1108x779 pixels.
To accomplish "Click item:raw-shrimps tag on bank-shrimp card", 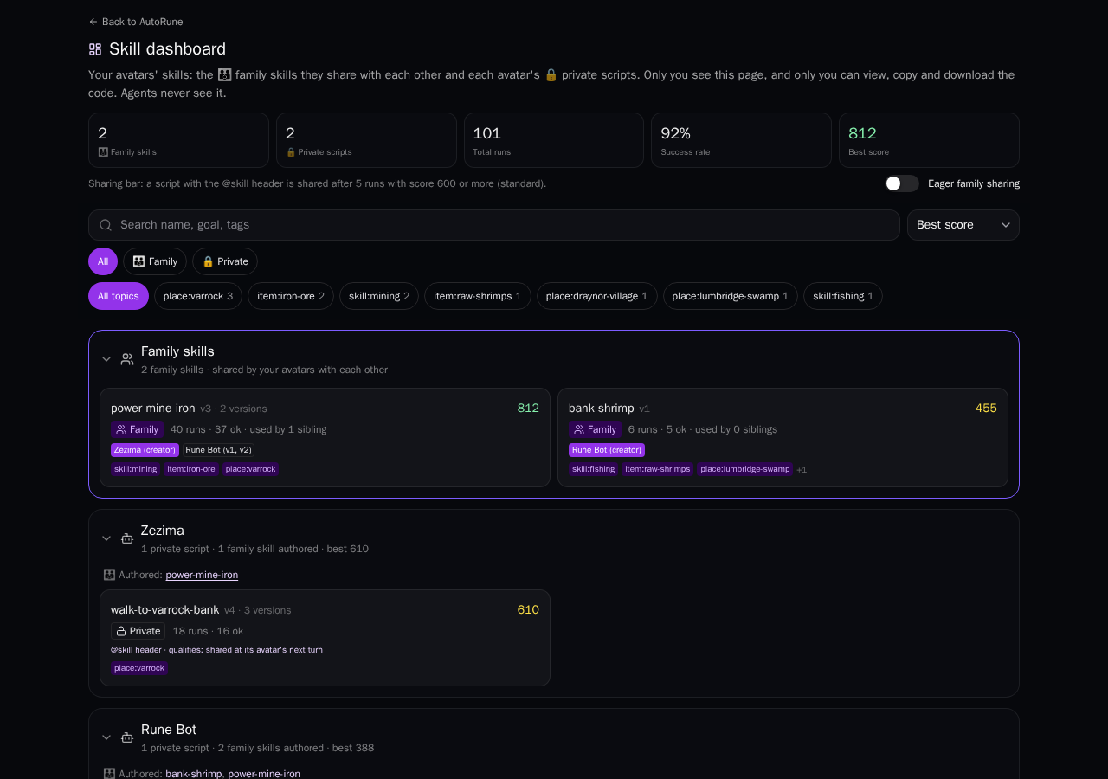I will point(658,469).
